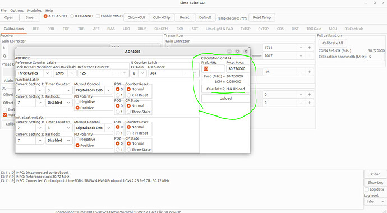This screenshot has height=213, width=387.
Task: Click the GUI-->Chip button
Action: [162, 17]
